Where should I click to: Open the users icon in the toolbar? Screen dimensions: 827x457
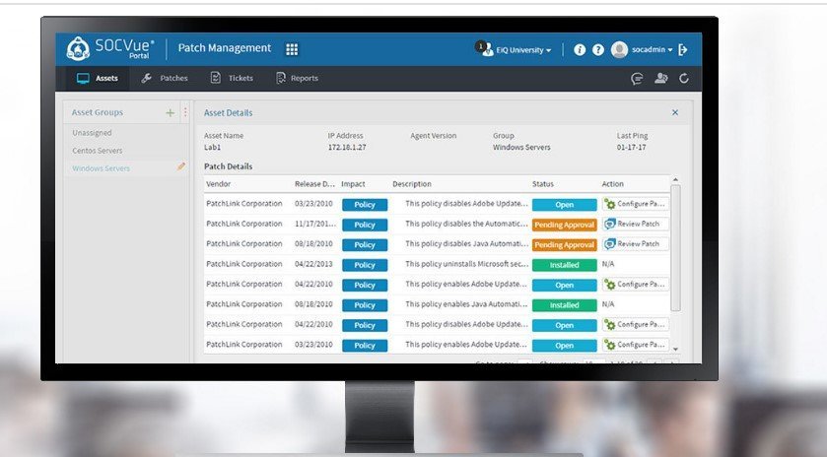click(660, 79)
